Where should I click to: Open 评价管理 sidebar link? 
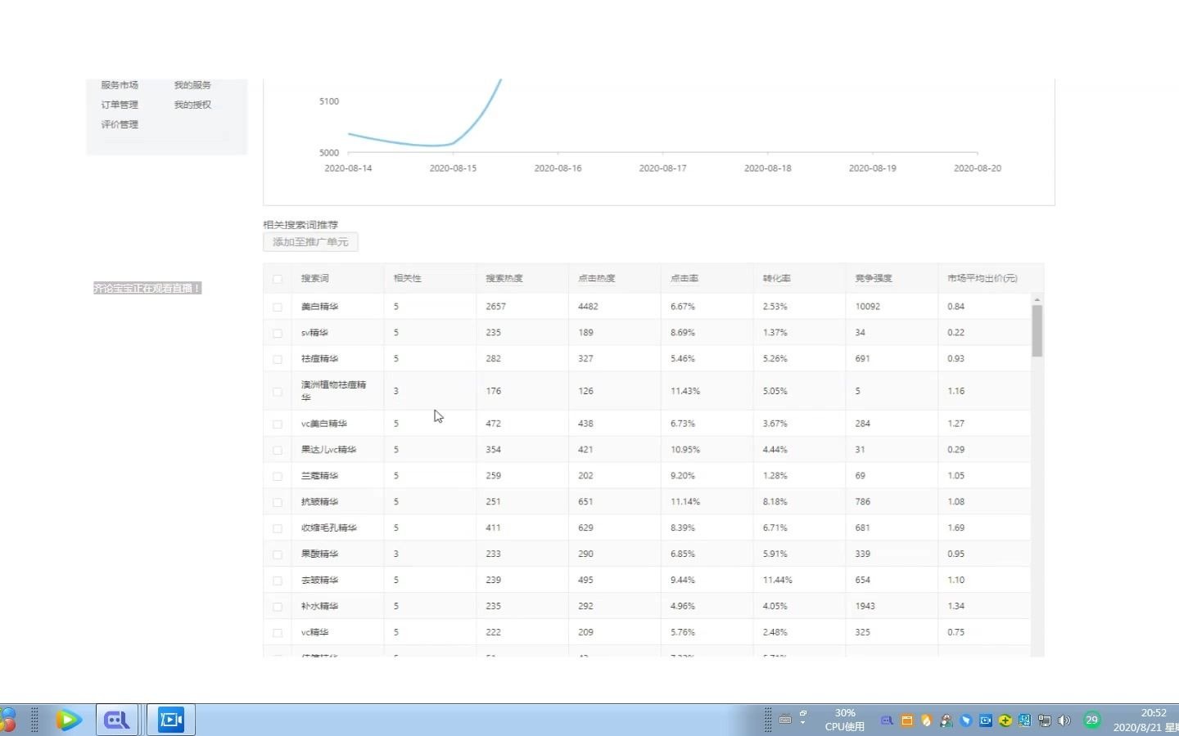120,124
